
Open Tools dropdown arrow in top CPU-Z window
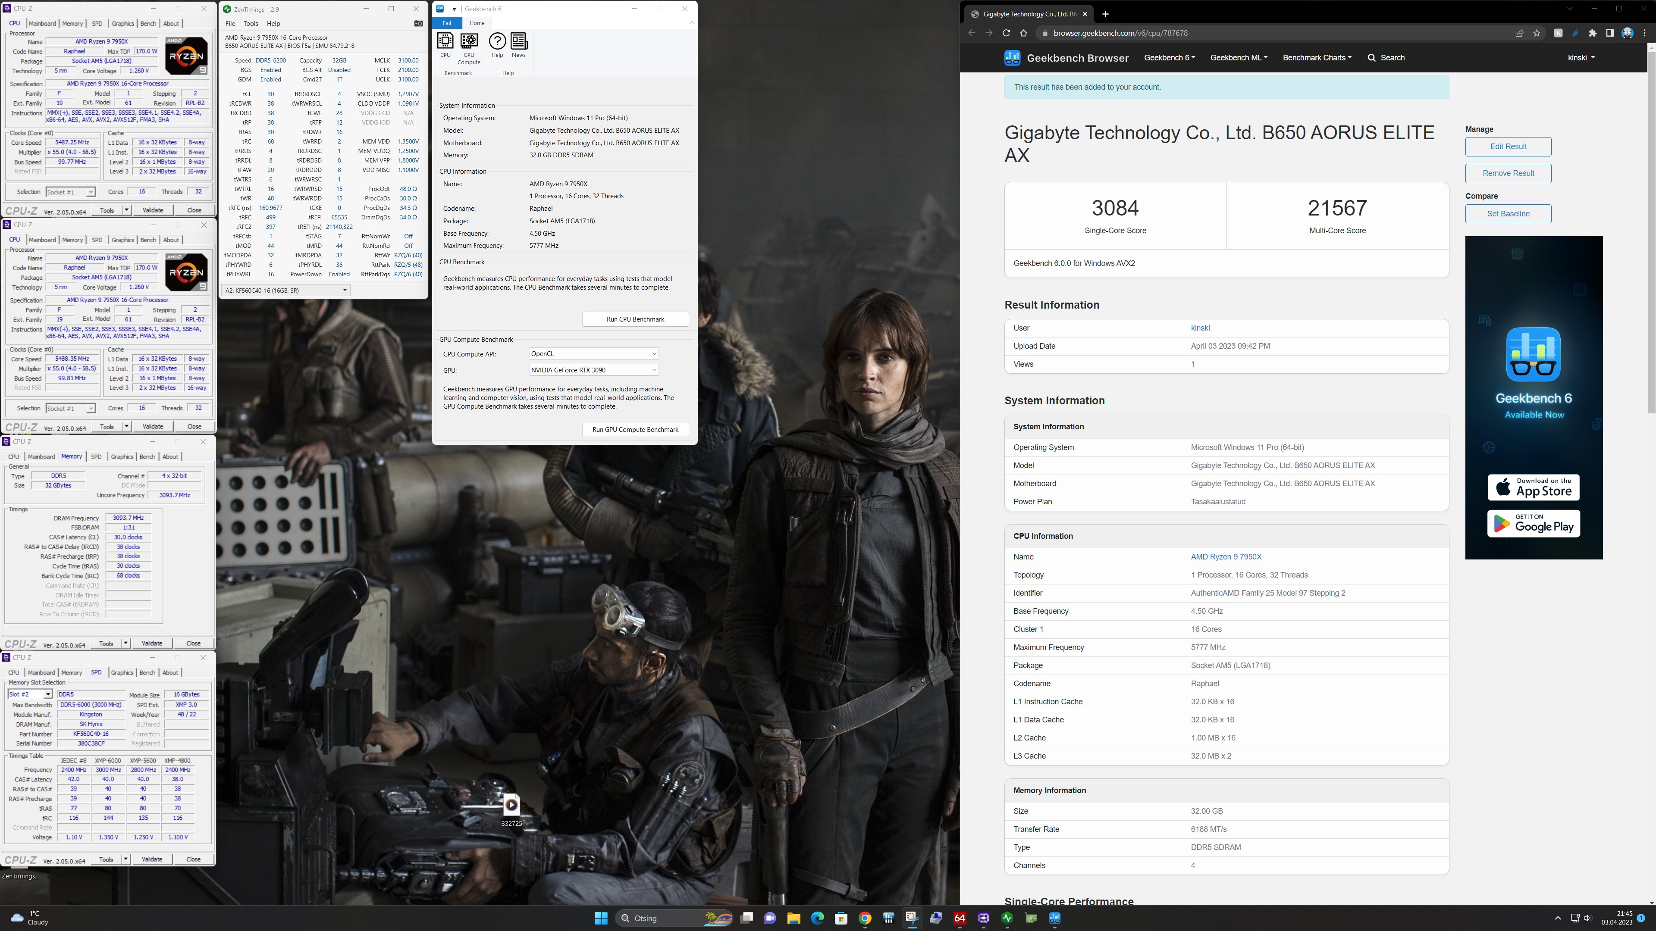[x=126, y=210]
